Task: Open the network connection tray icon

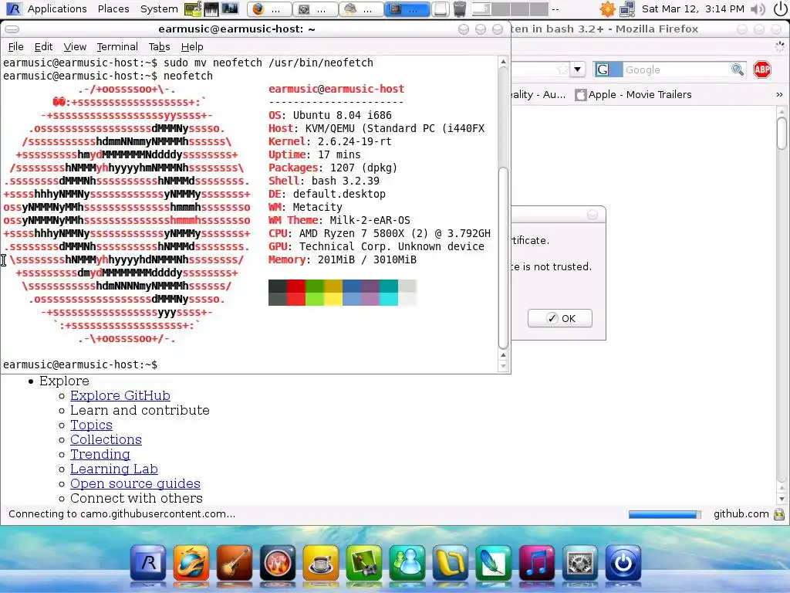Action: tap(627, 8)
